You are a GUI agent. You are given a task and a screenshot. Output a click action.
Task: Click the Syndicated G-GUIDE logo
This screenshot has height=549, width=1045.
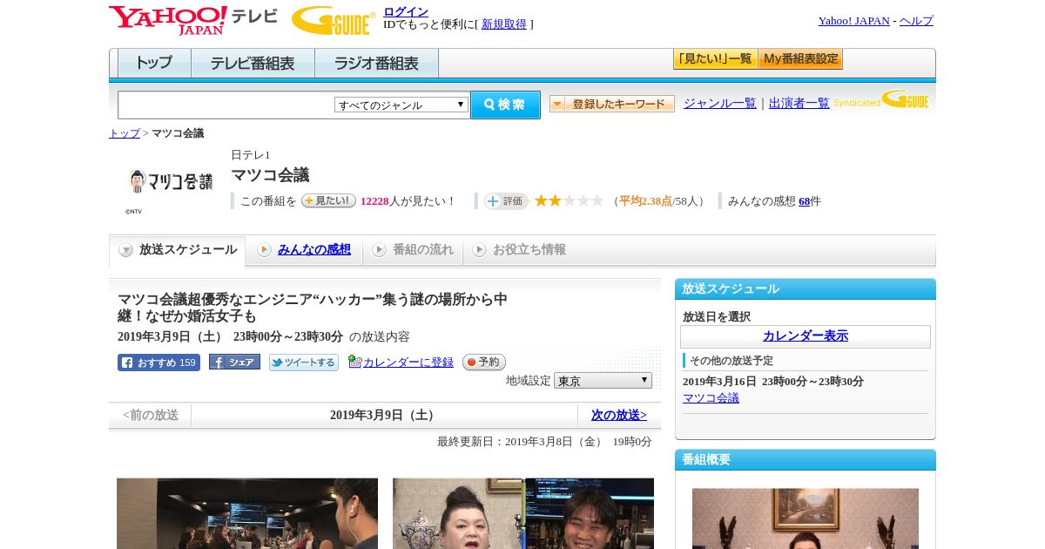881,99
